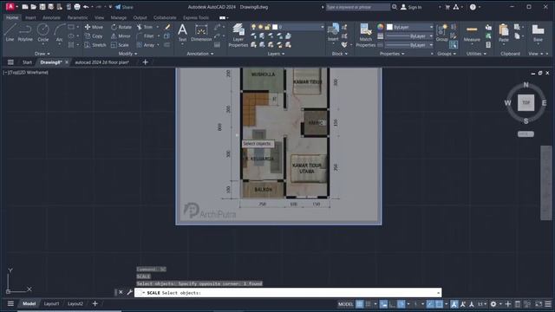Screen dimensions: 555x312
Task: Toggle clean screen in status bar
Action: (x=539, y=304)
